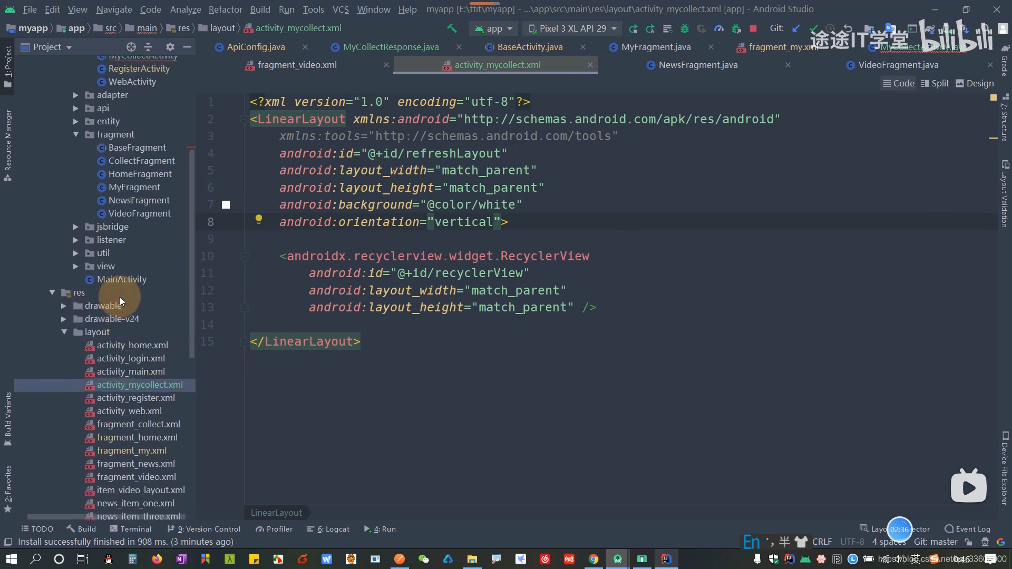
Task: Open the Analyze menu
Action: [x=186, y=9]
